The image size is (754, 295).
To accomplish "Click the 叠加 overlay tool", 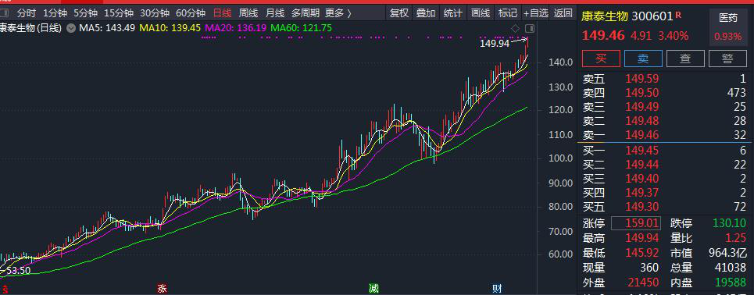I will [x=426, y=13].
